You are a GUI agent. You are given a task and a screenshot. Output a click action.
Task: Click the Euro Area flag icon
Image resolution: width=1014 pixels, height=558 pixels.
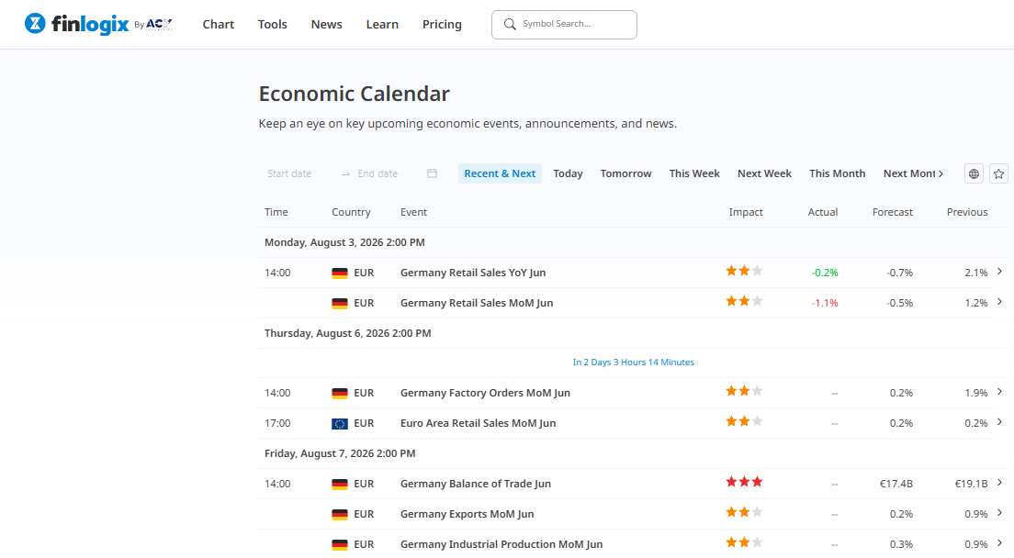[x=340, y=424]
